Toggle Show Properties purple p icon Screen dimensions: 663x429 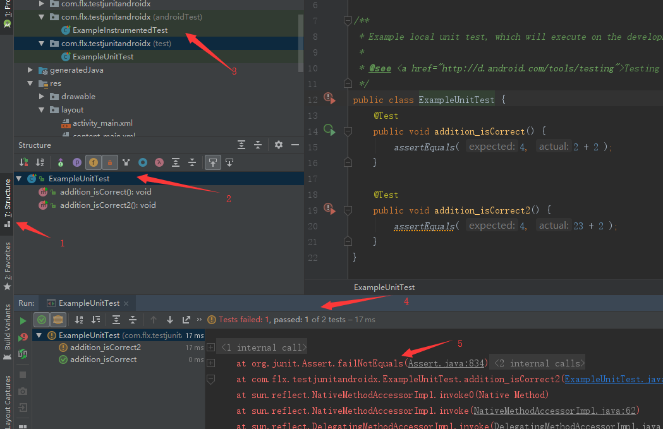coord(77,162)
